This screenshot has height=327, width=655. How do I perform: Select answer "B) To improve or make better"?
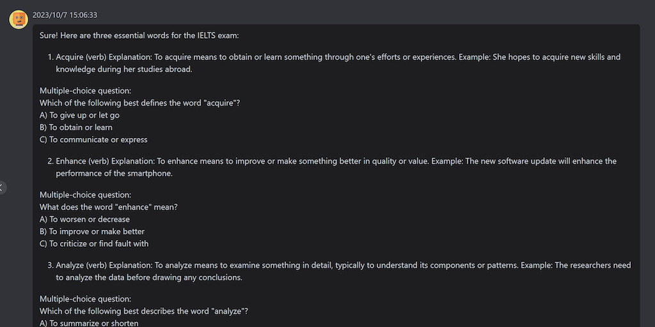click(92, 231)
